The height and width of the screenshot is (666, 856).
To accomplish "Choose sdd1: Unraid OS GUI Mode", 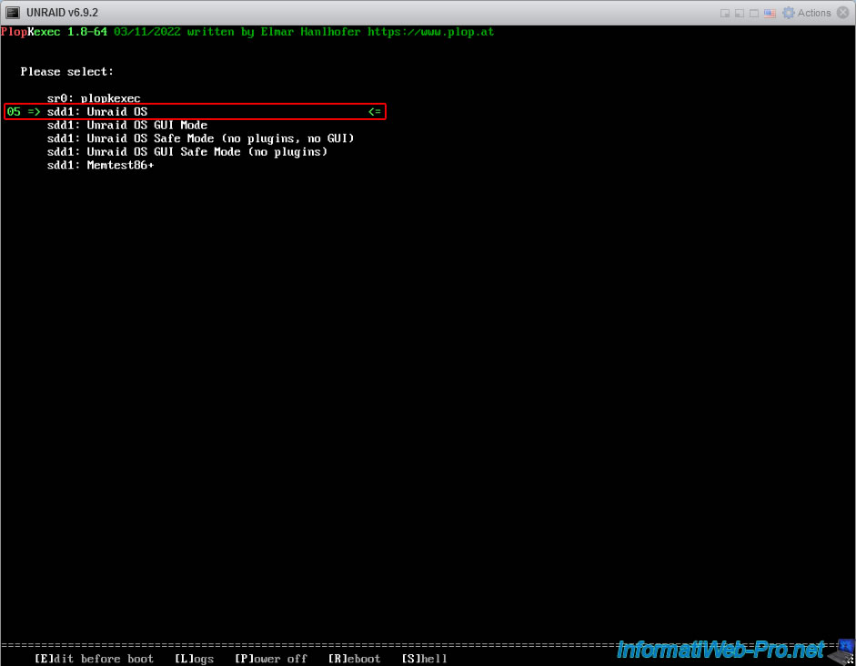I will [x=127, y=126].
